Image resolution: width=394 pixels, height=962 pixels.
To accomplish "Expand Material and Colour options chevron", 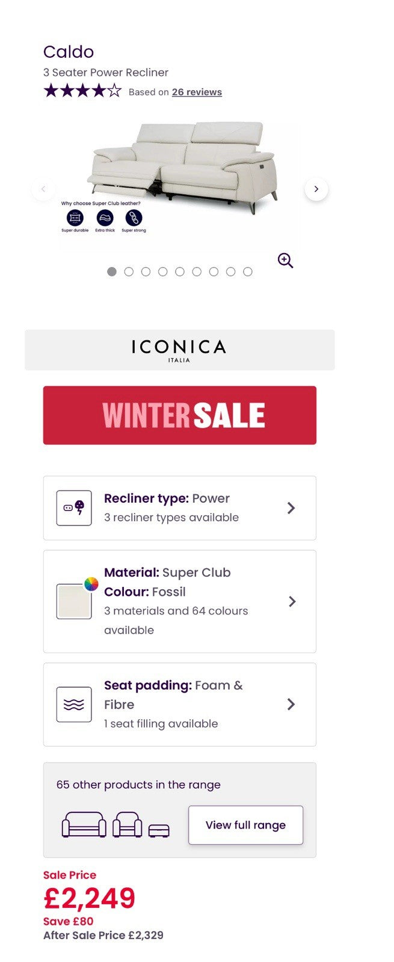I will click(292, 601).
